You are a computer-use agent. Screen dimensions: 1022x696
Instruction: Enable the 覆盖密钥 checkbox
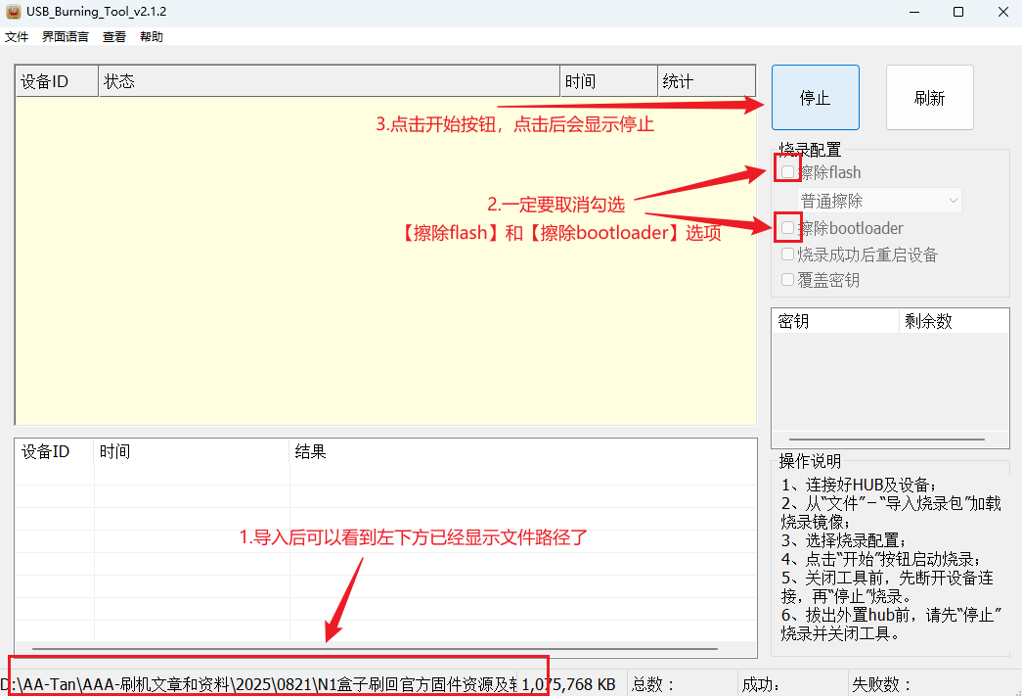point(788,280)
